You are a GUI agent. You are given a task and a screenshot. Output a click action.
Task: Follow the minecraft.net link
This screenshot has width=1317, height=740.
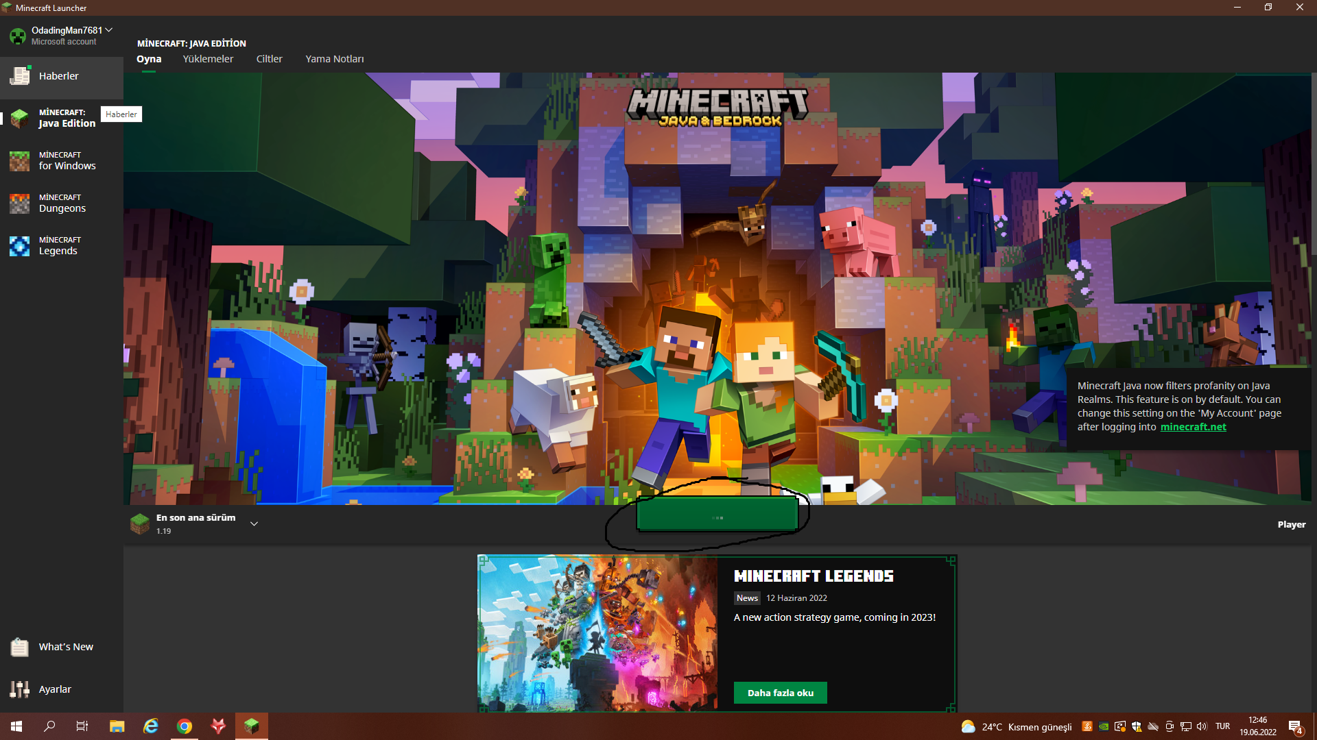(1193, 427)
